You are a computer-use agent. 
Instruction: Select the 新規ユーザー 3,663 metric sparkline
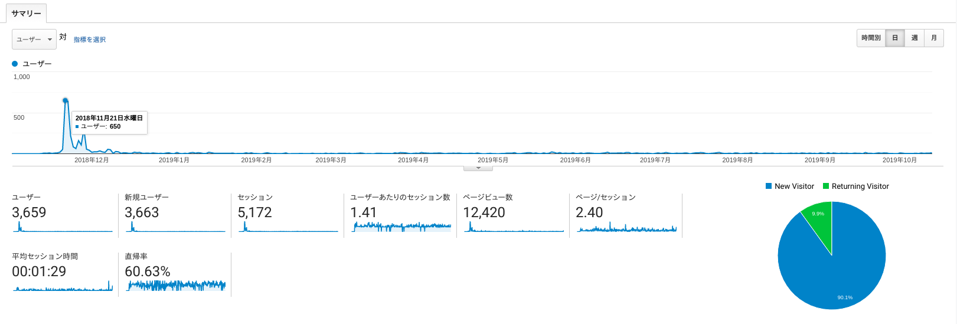pos(175,227)
